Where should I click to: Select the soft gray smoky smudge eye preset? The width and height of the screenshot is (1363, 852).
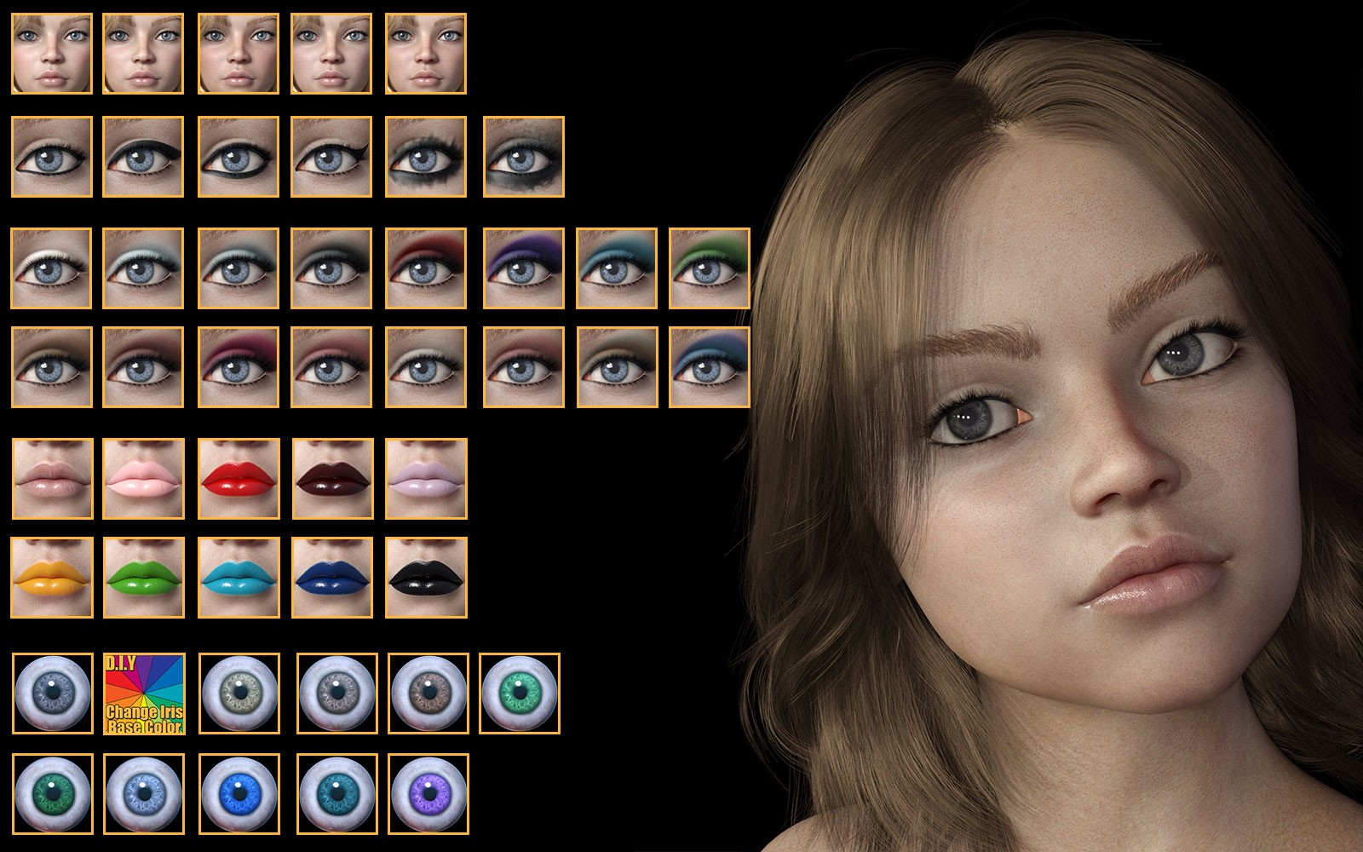click(524, 157)
